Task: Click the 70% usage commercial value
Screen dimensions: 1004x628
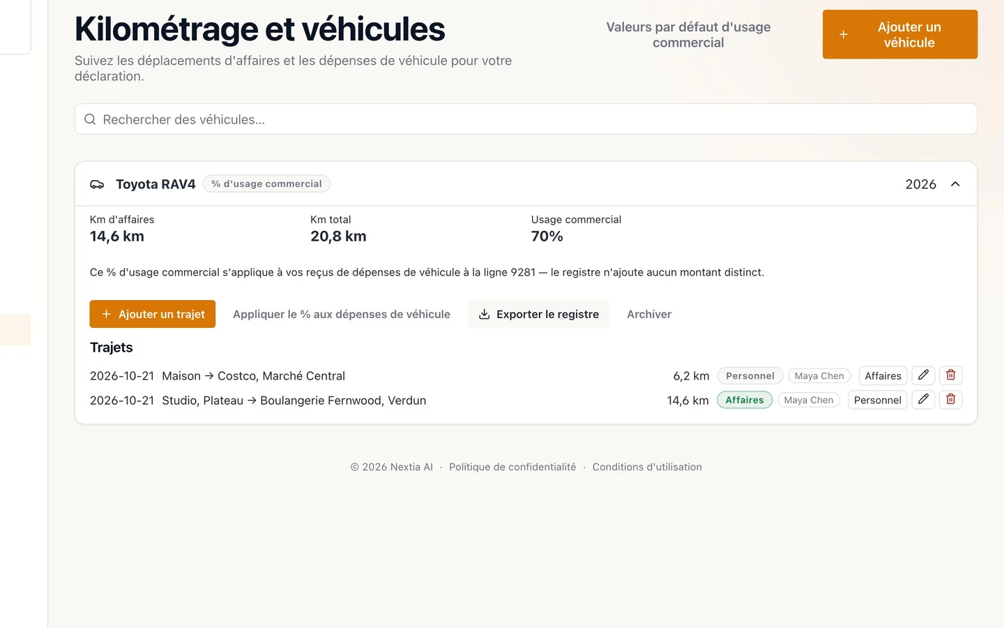Action: coord(547,237)
